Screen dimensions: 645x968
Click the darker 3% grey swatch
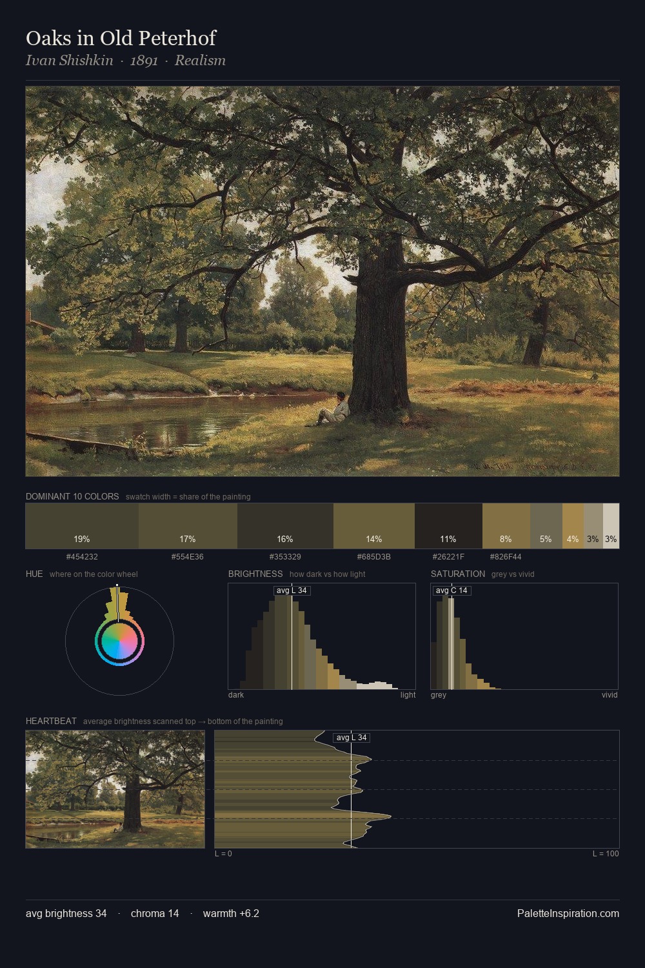point(593,526)
